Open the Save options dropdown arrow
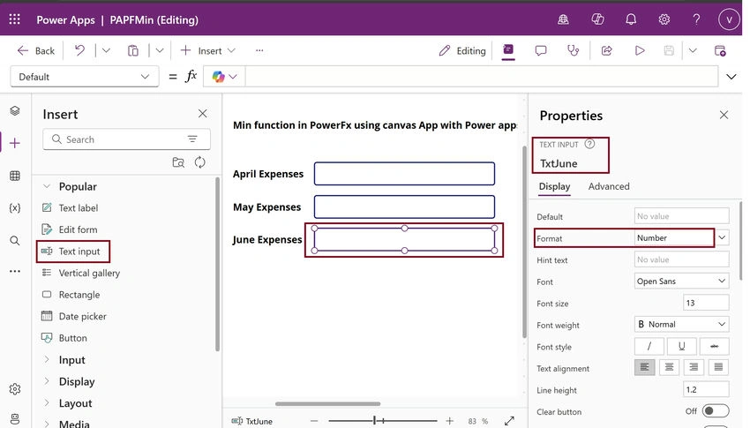 [693, 50]
